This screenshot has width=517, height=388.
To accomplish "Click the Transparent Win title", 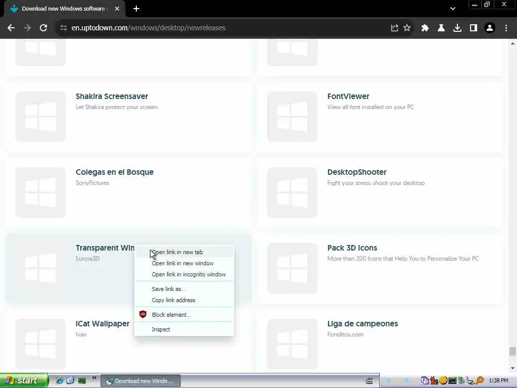I will point(105,248).
